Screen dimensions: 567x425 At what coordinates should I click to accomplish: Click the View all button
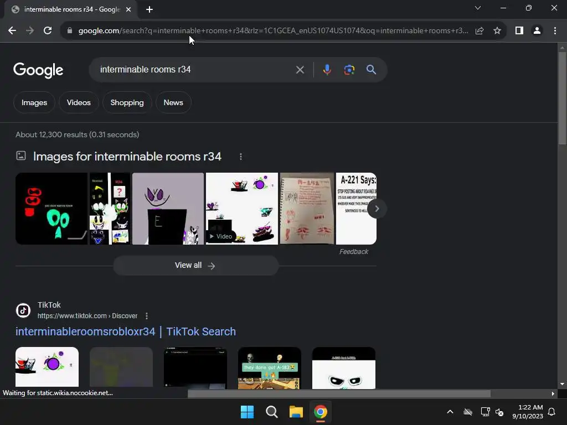tap(195, 266)
